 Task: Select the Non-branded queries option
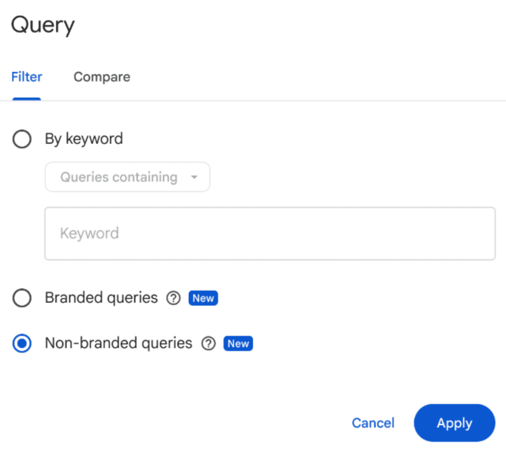pos(22,344)
